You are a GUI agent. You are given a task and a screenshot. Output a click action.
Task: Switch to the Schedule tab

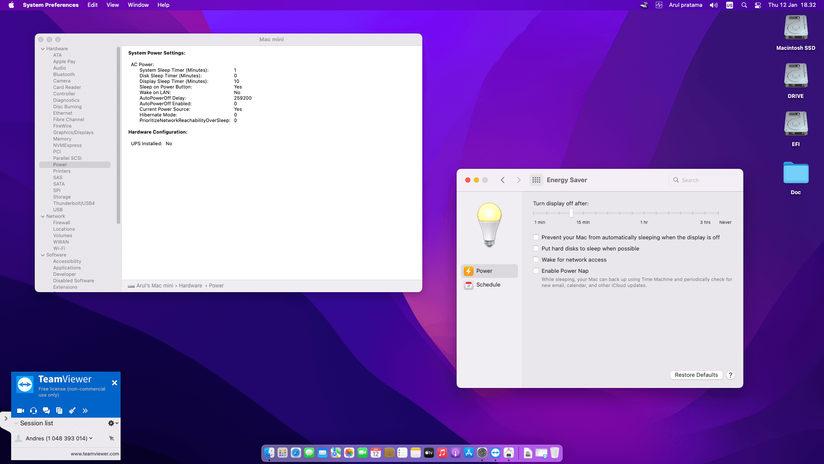point(488,285)
